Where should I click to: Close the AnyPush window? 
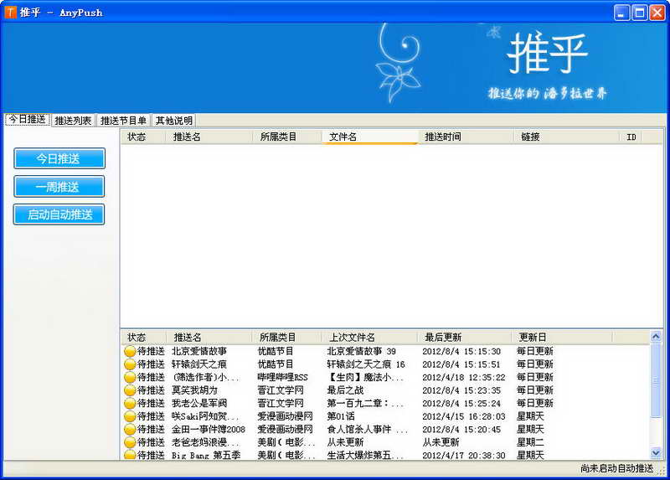(x=657, y=13)
